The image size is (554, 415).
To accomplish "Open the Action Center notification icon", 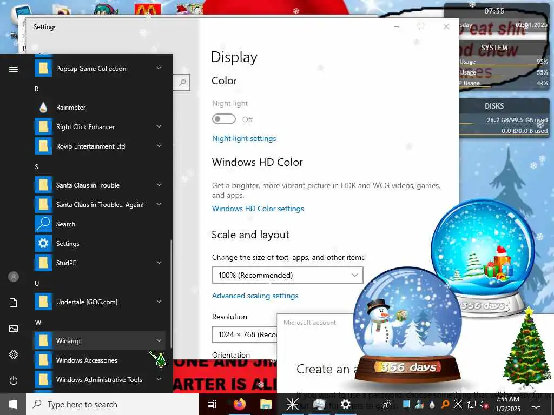I will coord(536,404).
